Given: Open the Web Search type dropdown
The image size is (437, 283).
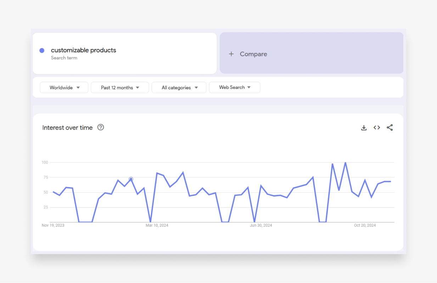Looking at the screenshot, I should pyautogui.click(x=234, y=87).
